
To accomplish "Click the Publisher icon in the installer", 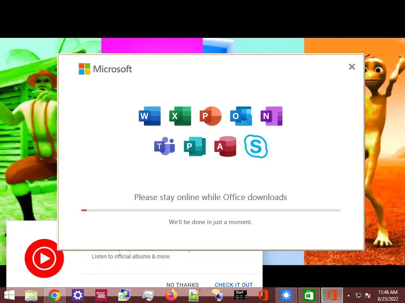I will [195, 146].
